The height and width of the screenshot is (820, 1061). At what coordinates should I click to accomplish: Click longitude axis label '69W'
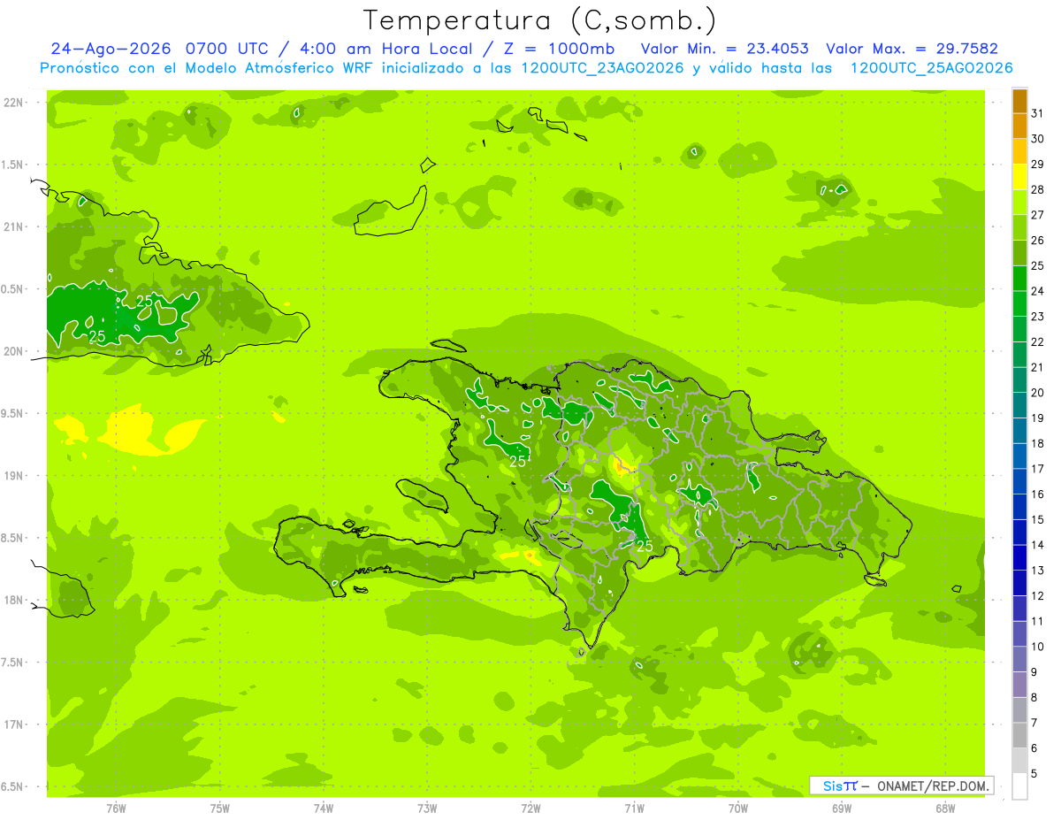tap(842, 809)
